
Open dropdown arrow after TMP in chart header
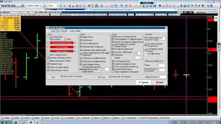(x=58, y=12)
